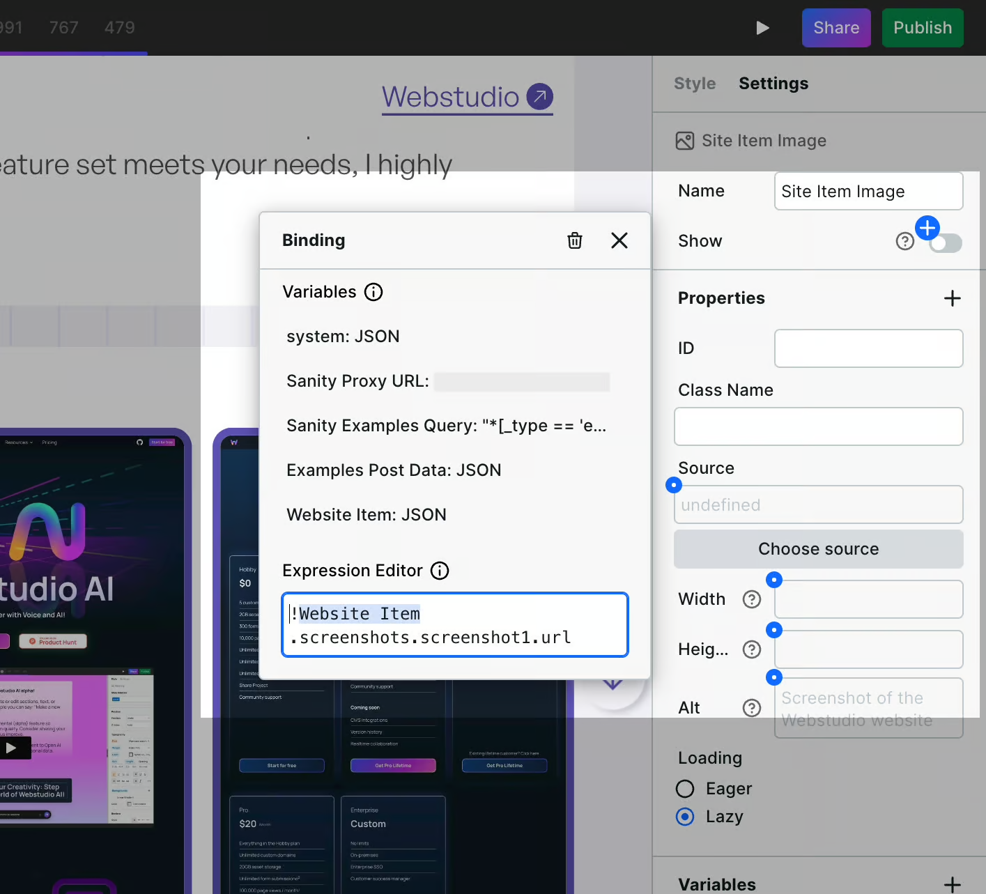986x894 pixels.
Task: Click the blue binding dot above Source
Action: 673,484
